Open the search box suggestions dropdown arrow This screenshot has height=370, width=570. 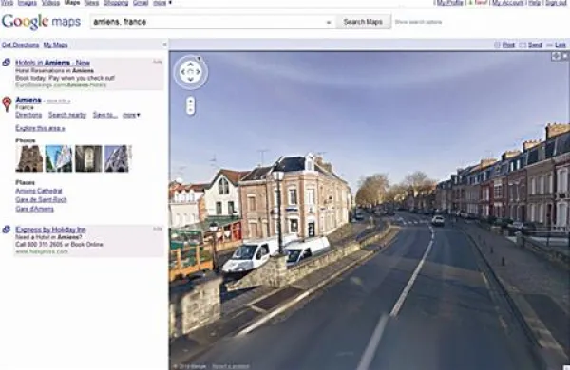pyautogui.click(x=329, y=22)
